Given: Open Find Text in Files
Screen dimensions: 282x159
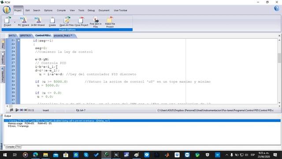Looking at the screenshot, I should pos(96,22).
